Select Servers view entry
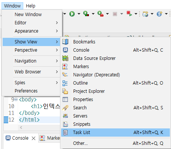The width and height of the screenshot is (171, 149). 115,116
